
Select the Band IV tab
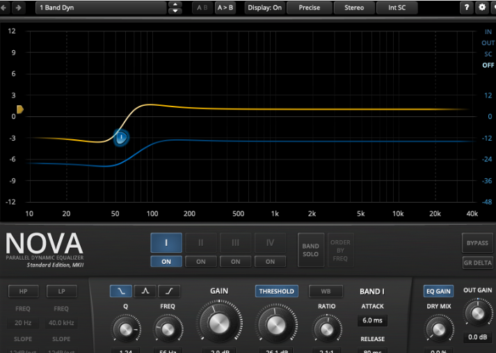coord(271,243)
